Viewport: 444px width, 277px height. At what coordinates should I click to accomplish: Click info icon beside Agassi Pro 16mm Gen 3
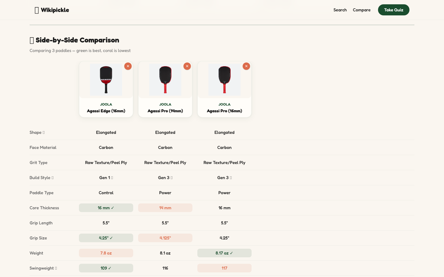231,178
